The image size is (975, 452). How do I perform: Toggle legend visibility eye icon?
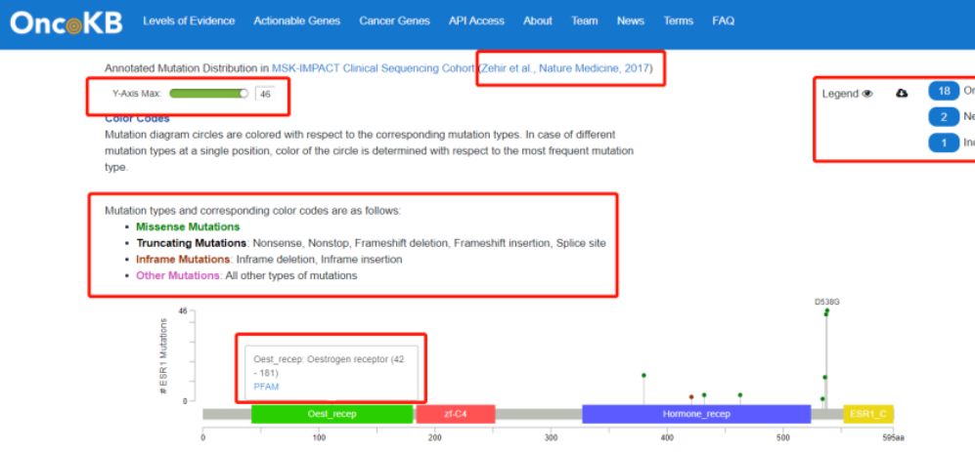(866, 94)
